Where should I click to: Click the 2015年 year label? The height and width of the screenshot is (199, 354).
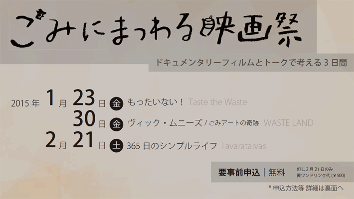[25, 104]
